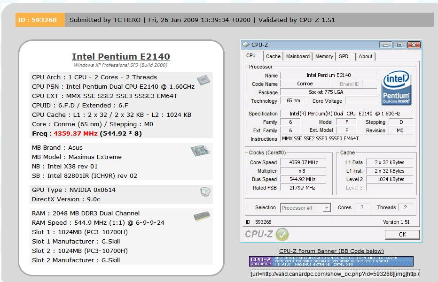Click the Windows XP Professional SP3 subtitle
This screenshot has width=438, height=282.
point(121,65)
